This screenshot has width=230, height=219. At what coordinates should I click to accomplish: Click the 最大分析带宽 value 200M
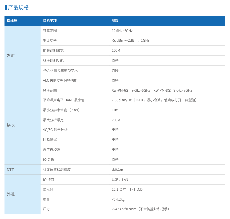point(116,120)
